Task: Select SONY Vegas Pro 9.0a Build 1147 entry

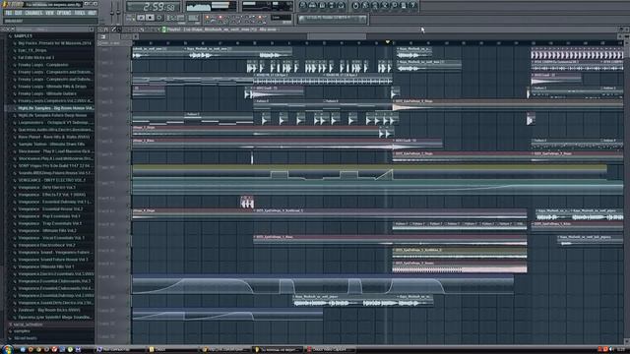Action: pyautogui.click(x=53, y=166)
